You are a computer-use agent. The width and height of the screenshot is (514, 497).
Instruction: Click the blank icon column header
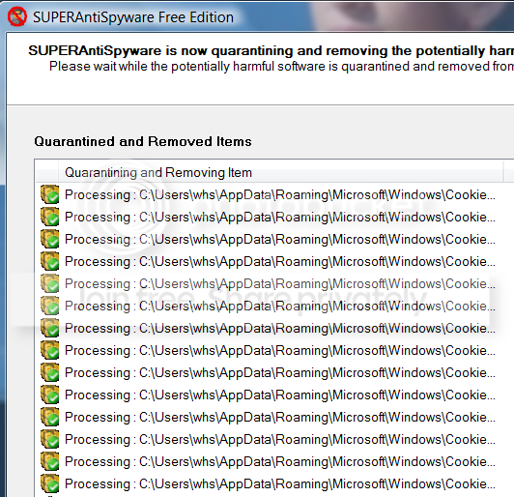[47, 172]
